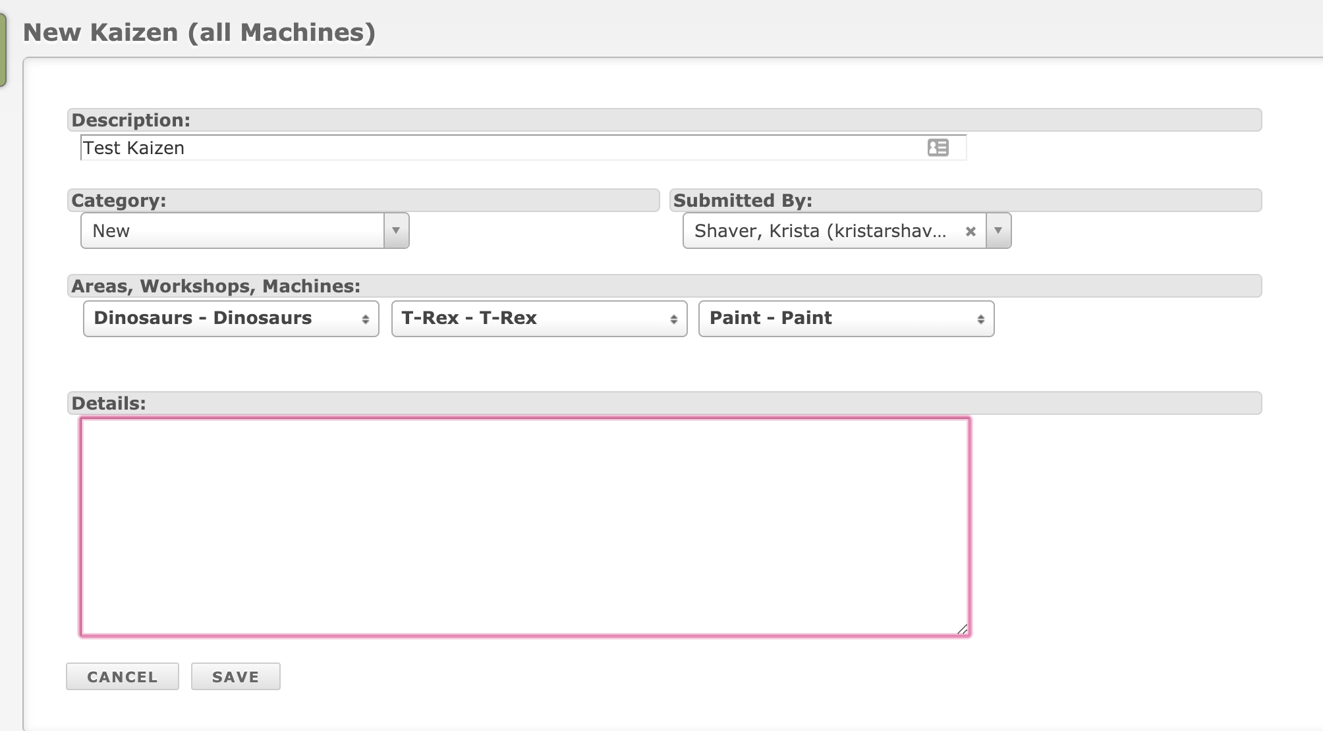Open the Category dropdown arrow
Screen dimensions: 1323x731
[x=396, y=230]
